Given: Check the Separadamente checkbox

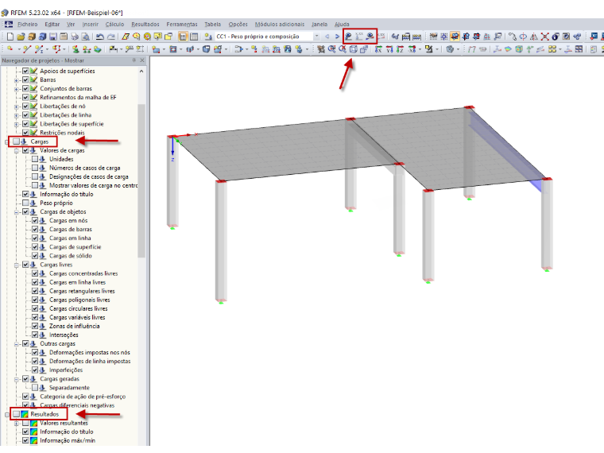Looking at the screenshot, I should (x=35, y=388).
